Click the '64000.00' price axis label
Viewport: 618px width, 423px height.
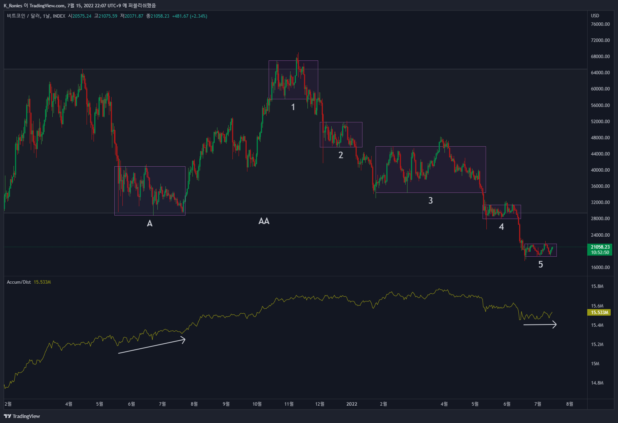click(600, 73)
